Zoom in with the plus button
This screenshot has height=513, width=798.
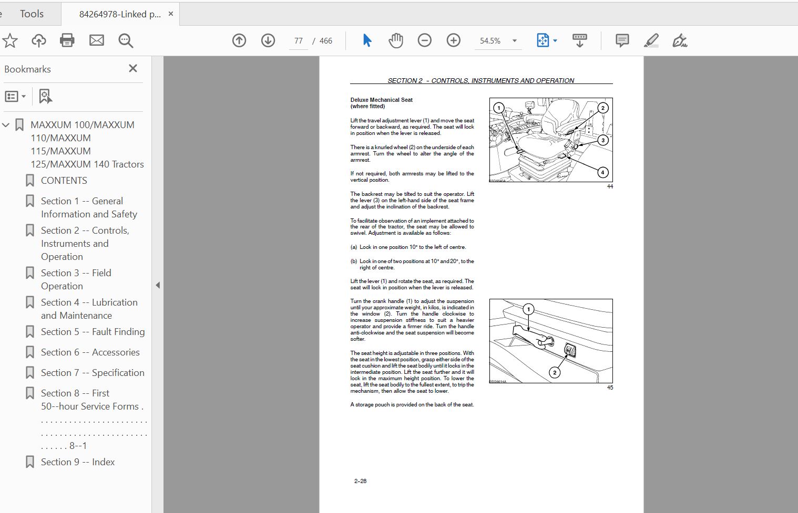454,40
